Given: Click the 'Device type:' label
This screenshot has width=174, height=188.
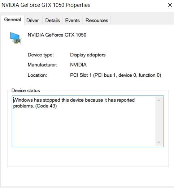Looking at the screenshot, I should (41, 55).
